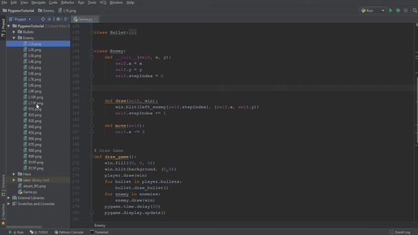Image resolution: width=418 pixels, height=235 pixels.
Task: Open the Structure side tool window
Action: 3,185
